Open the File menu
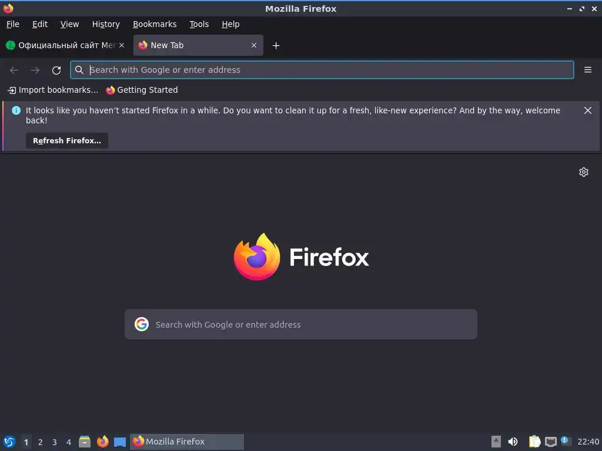Screen dimensions: 602x451 [13, 24]
